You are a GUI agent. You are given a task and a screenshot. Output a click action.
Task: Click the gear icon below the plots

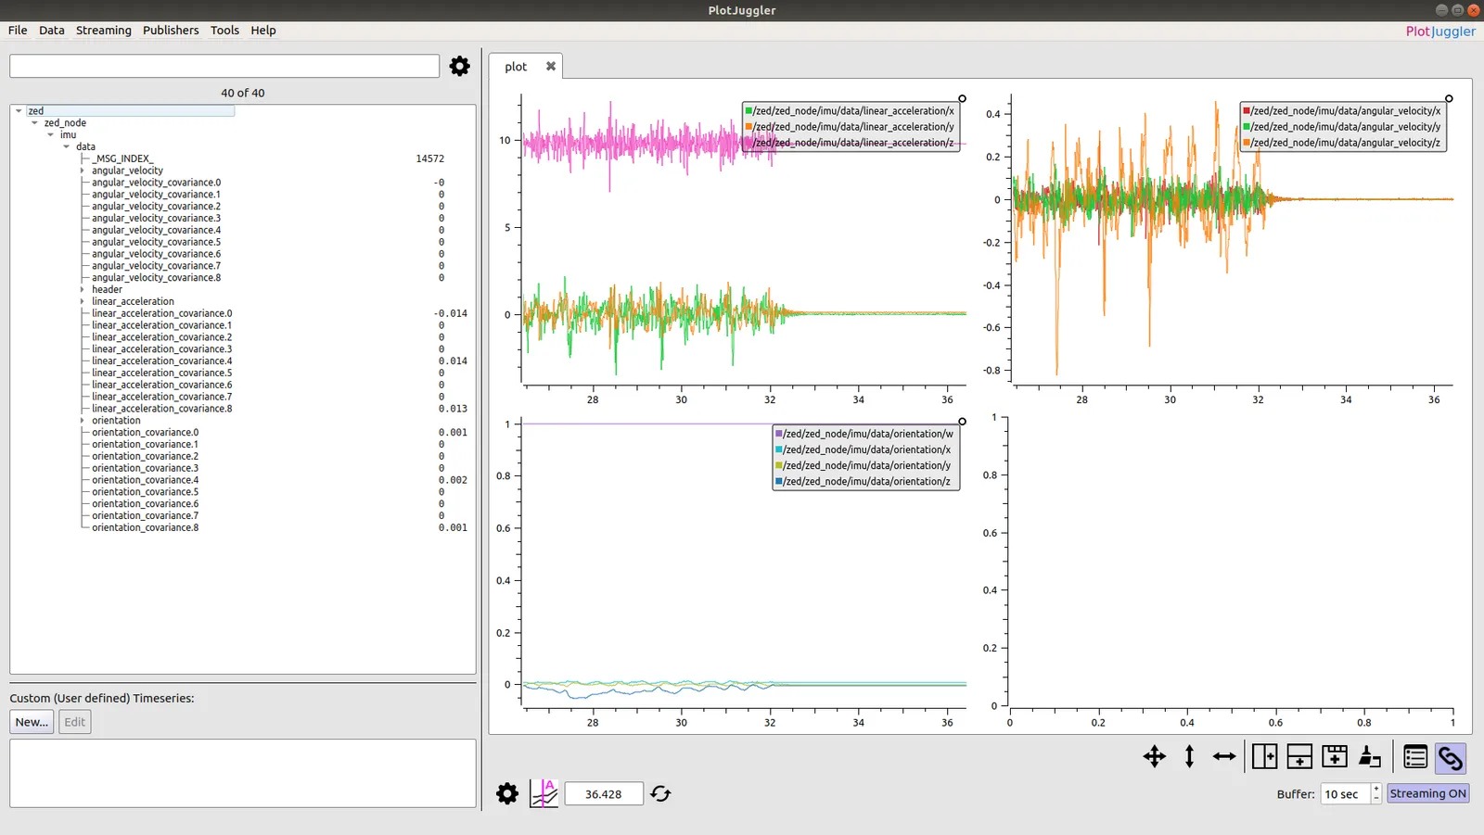point(506,793)
